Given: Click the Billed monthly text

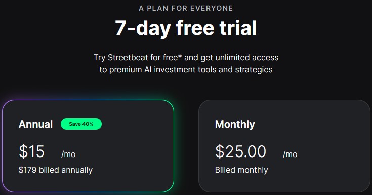Looking at the screenshot, I should [x=241, y=170].
